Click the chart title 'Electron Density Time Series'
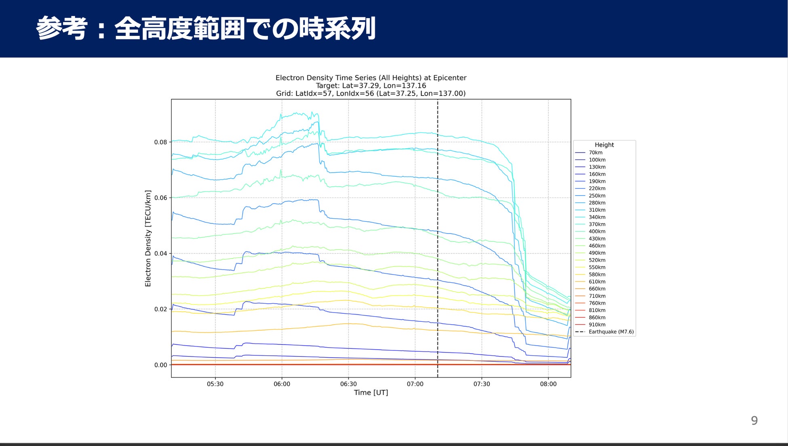The height and width of the screenshot is (446, 788). (x=371, y=78)
